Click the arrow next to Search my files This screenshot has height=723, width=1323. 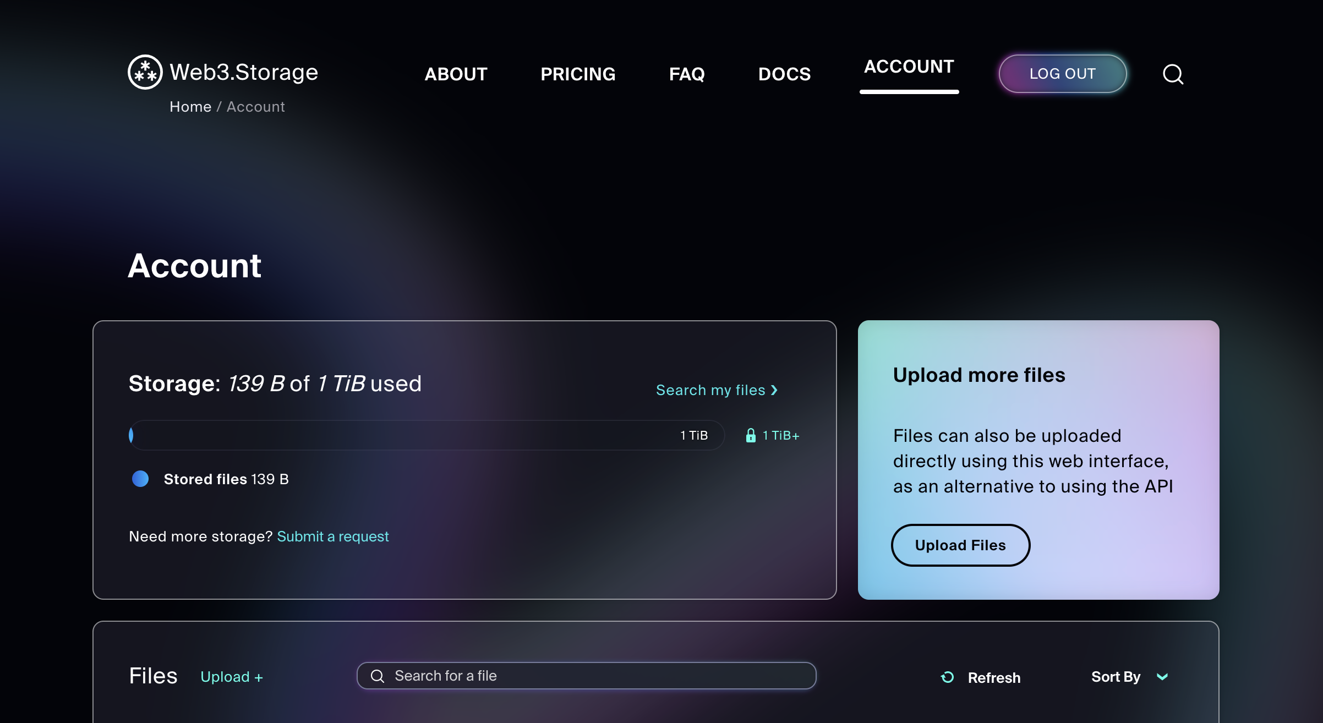pyautogui.click(x=774, y=390)
